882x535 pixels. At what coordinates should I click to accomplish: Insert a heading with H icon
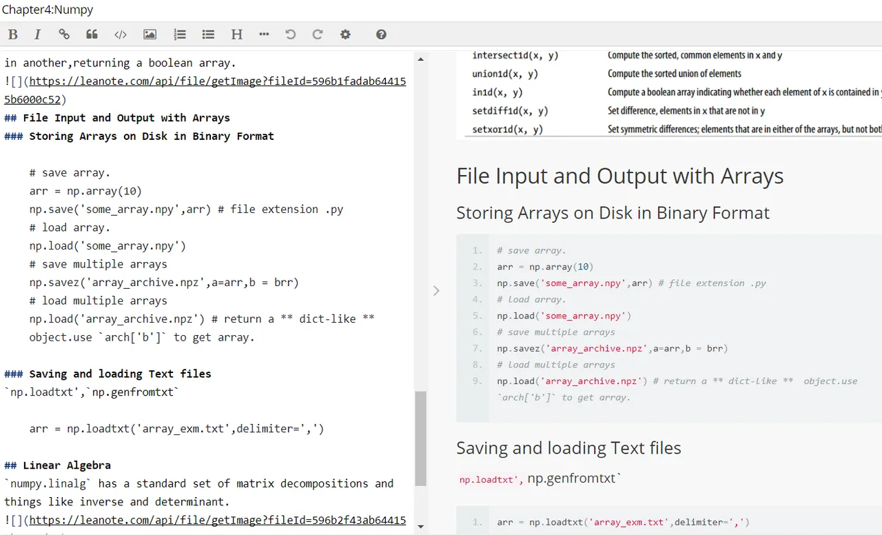(x=236, y=34)
